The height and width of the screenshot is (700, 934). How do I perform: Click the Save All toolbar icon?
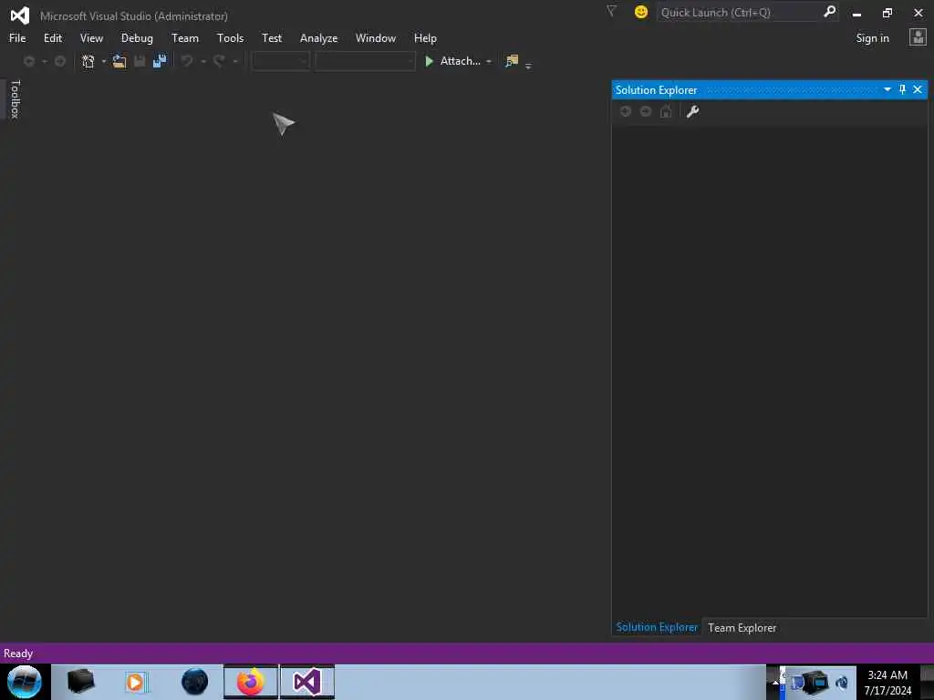[160, 61]
